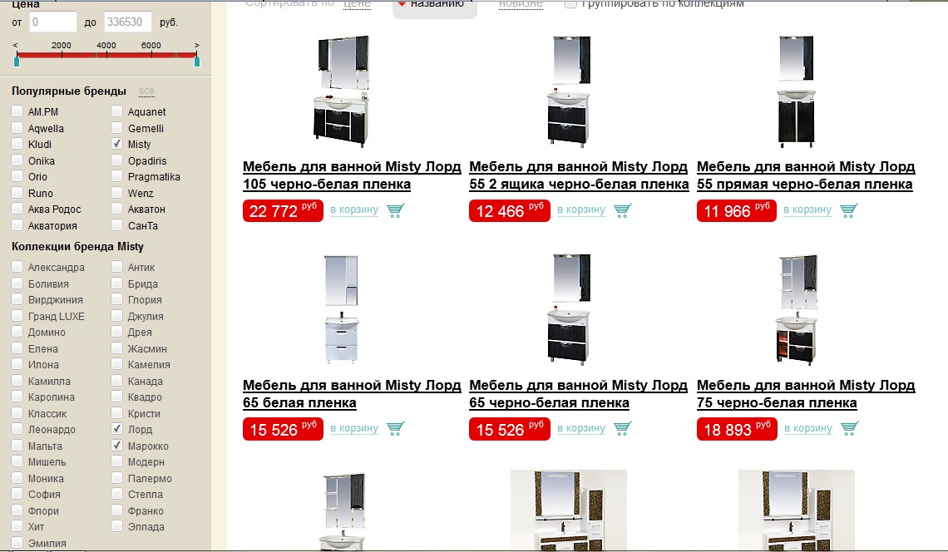Sort products by 'новизне'

tap(521, 4)
